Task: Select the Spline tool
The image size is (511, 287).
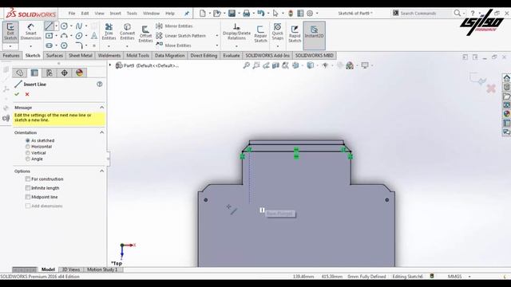Action: point(79,26)
